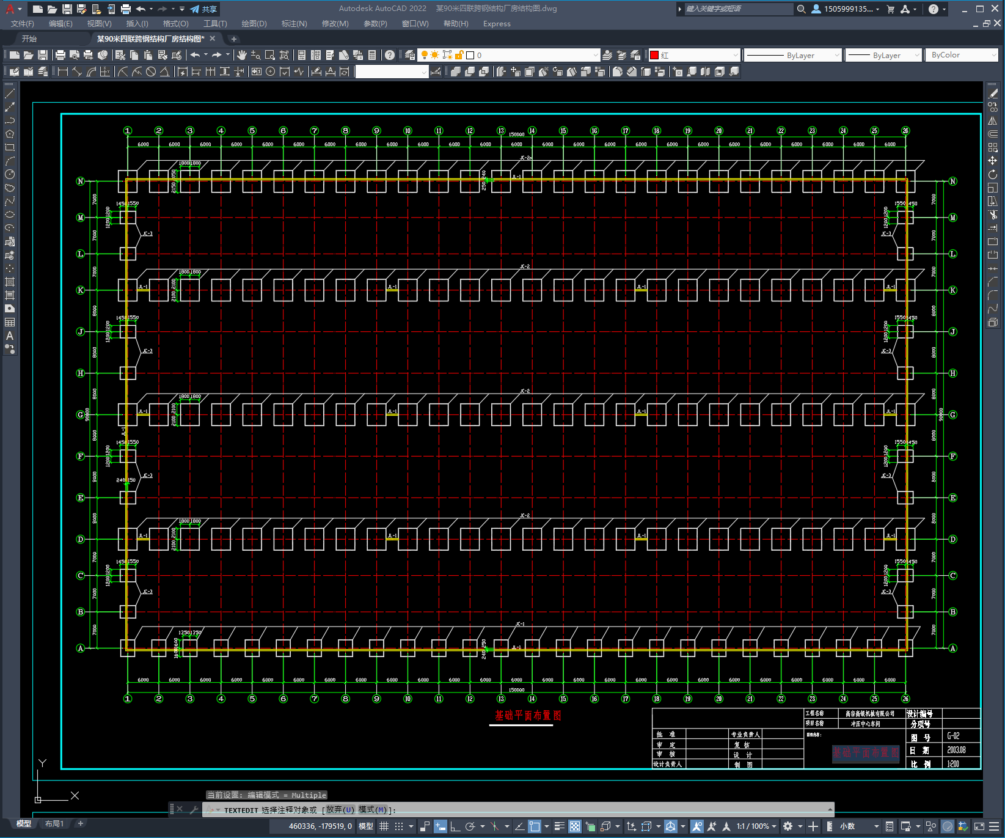The height and width of the screenshot is (838, 1005).
Task: Select the Erase tool in Modify toolbar
Action: tap(993, 94)
